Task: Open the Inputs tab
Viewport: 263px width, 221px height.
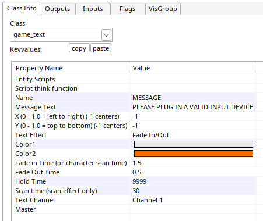Action: (93, 9)
